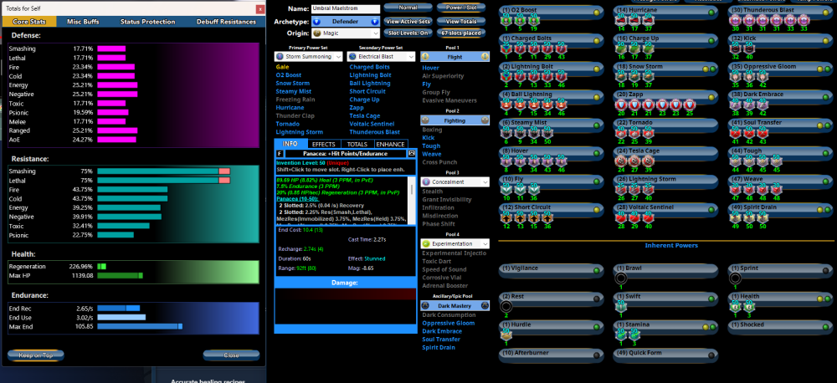The height and width of the screenshot is (383, 837).
Task: Open Misc Buffs tab in Totals window
Action: pyautogui.click(x=81, y=22)
